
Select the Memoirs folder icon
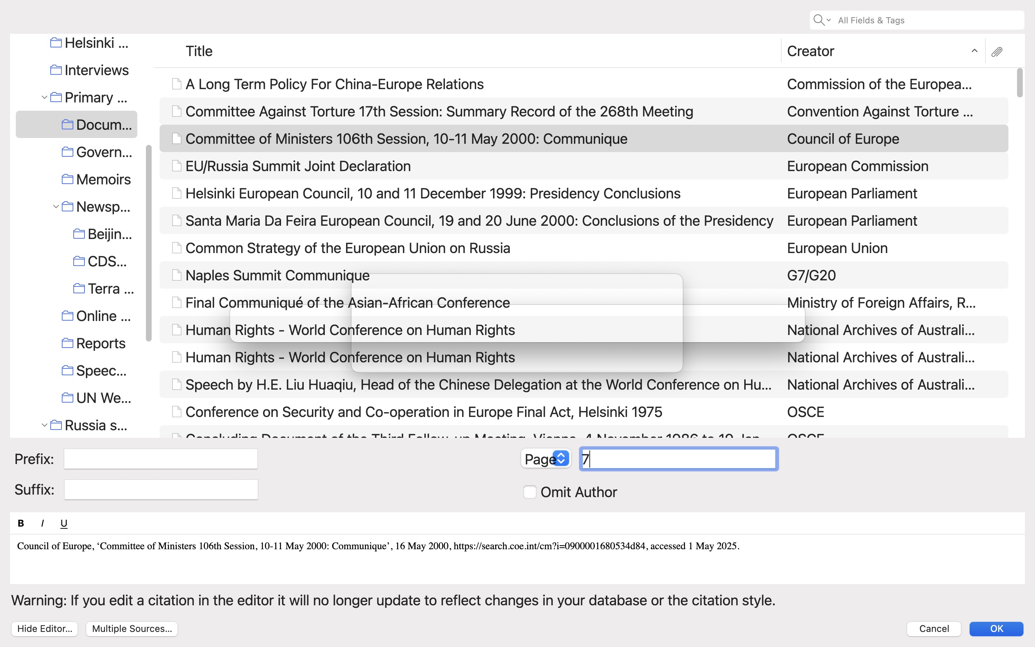click(x=67, y=179)
